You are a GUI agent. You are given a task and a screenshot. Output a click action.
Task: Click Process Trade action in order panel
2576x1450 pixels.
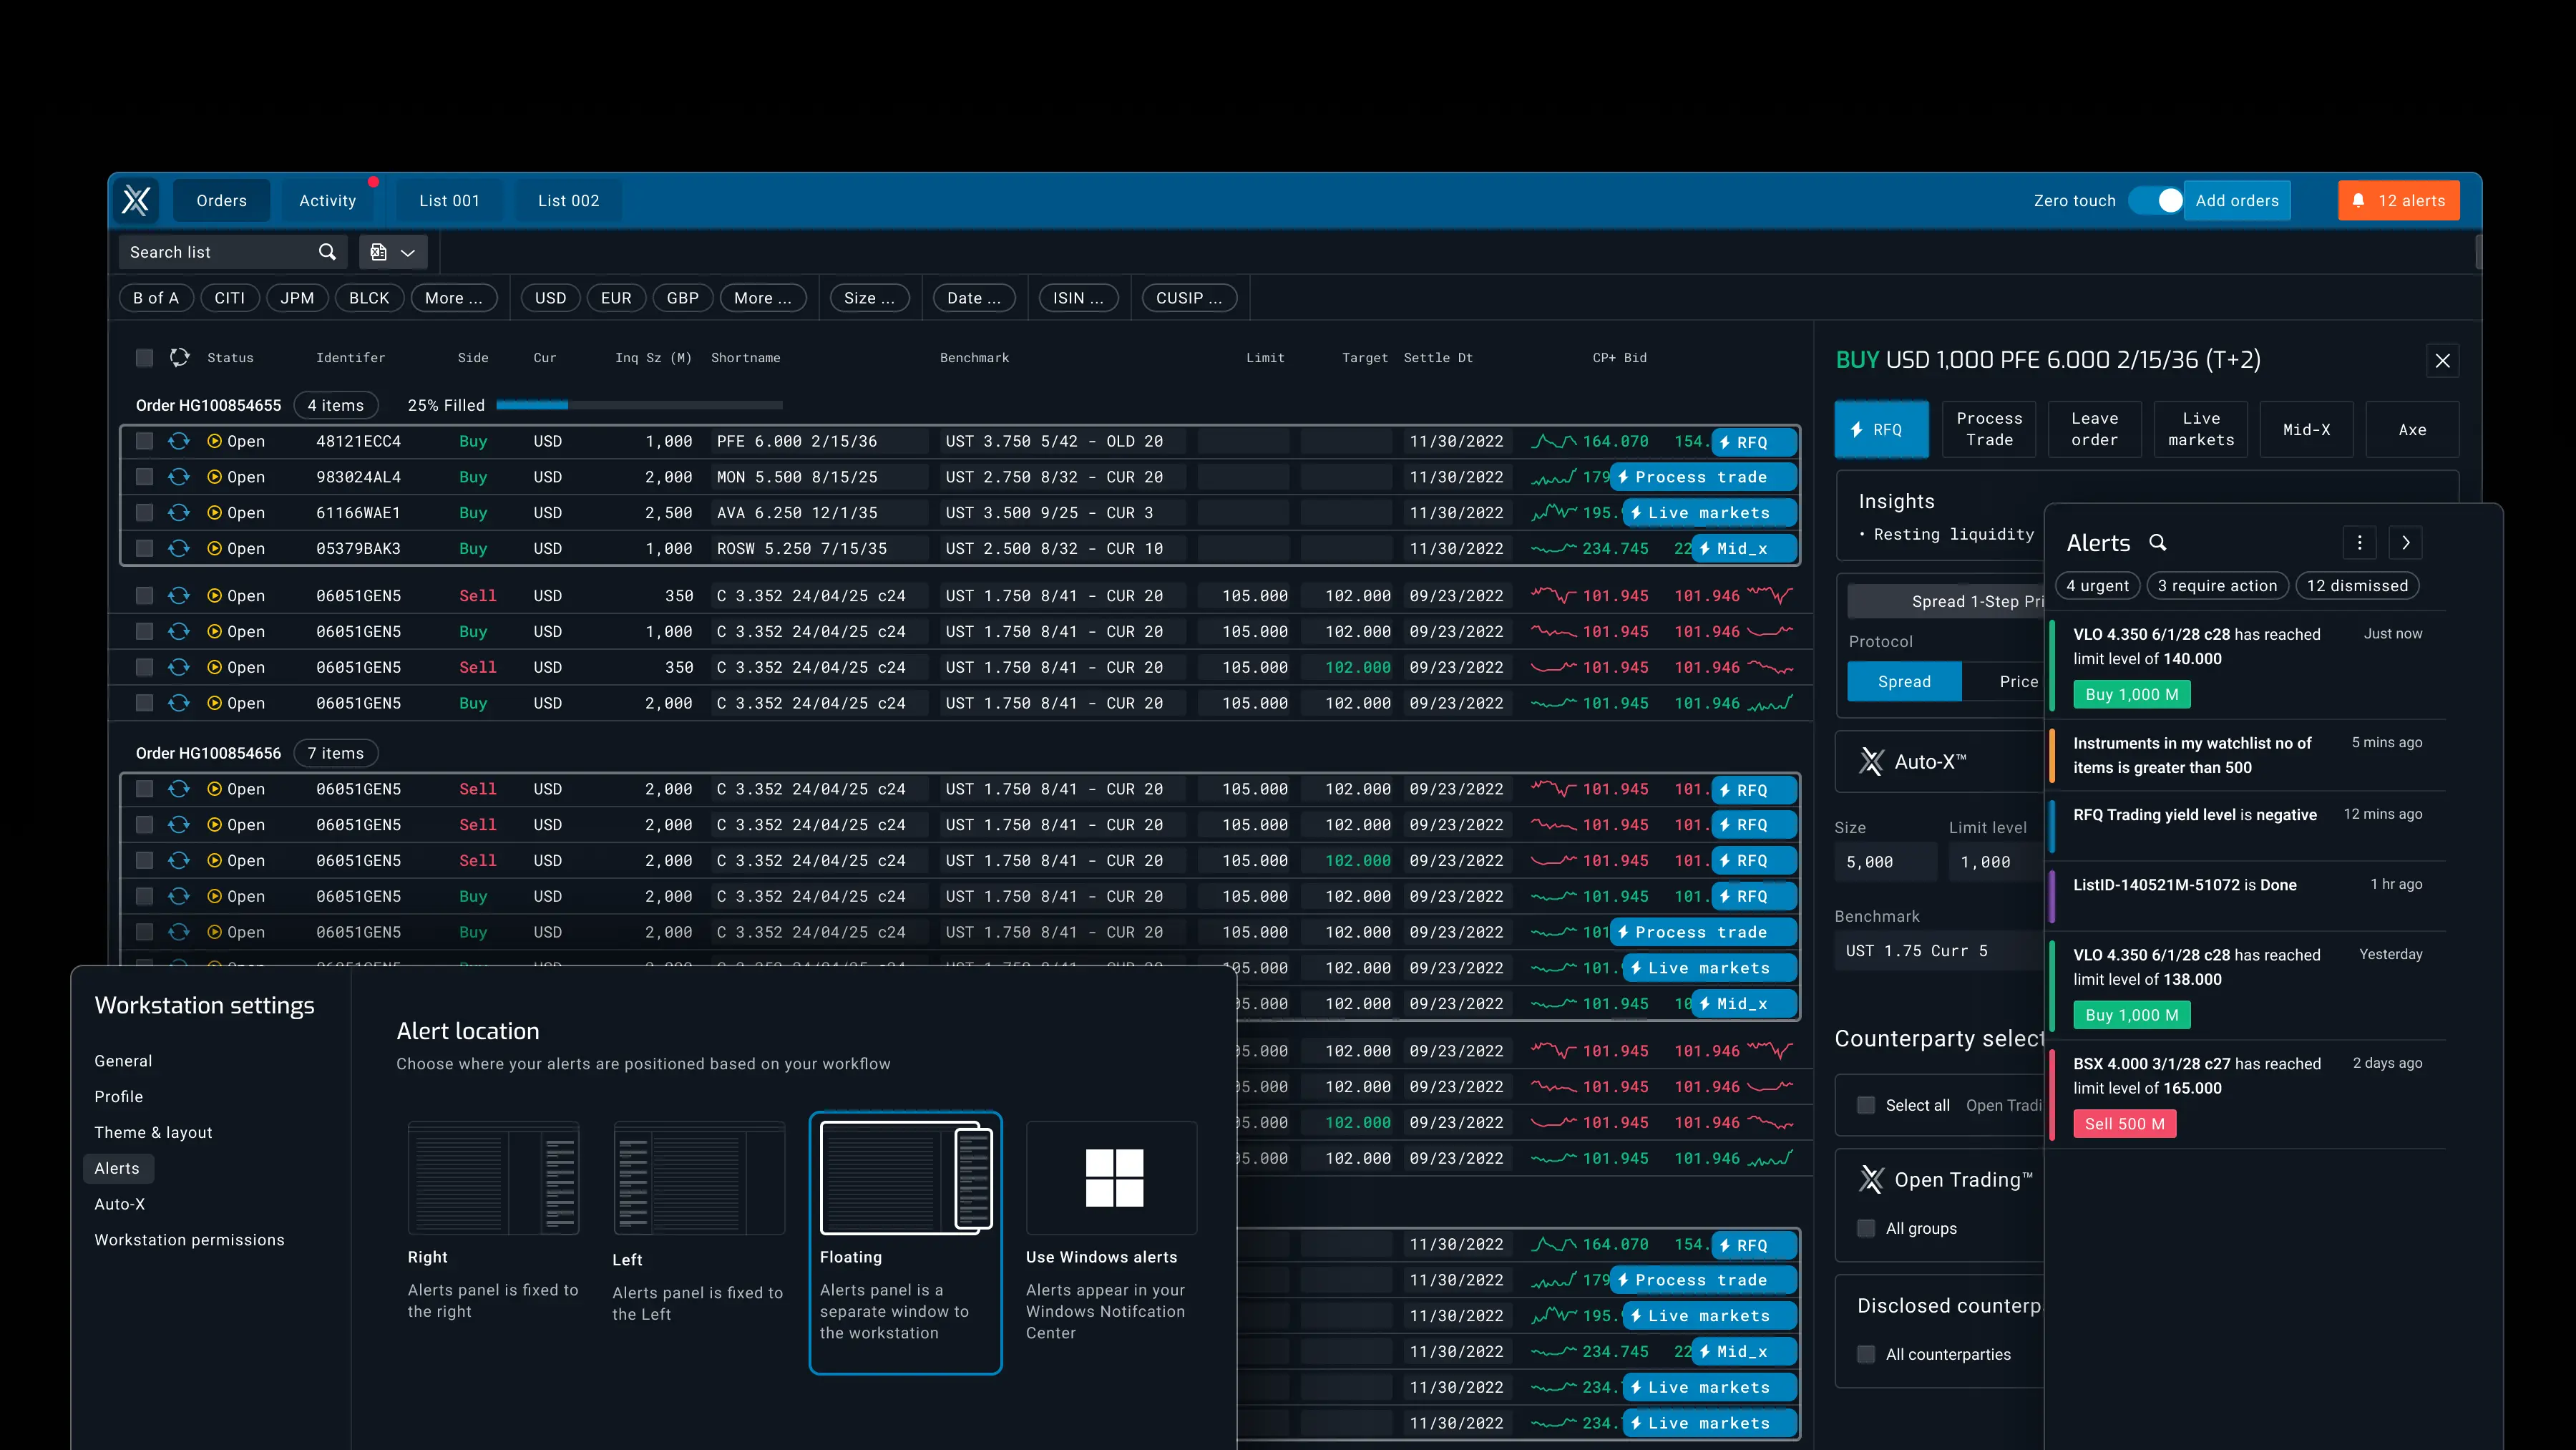click(x=1989, y=429)
